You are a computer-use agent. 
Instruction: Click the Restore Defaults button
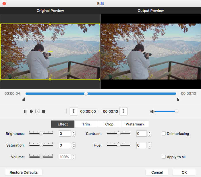pyautogui.click(x=24, y=172)
